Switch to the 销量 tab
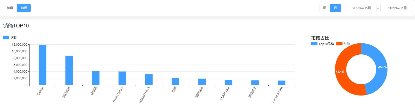This screenshot has height=107, width=415. (x=10, y=8)
